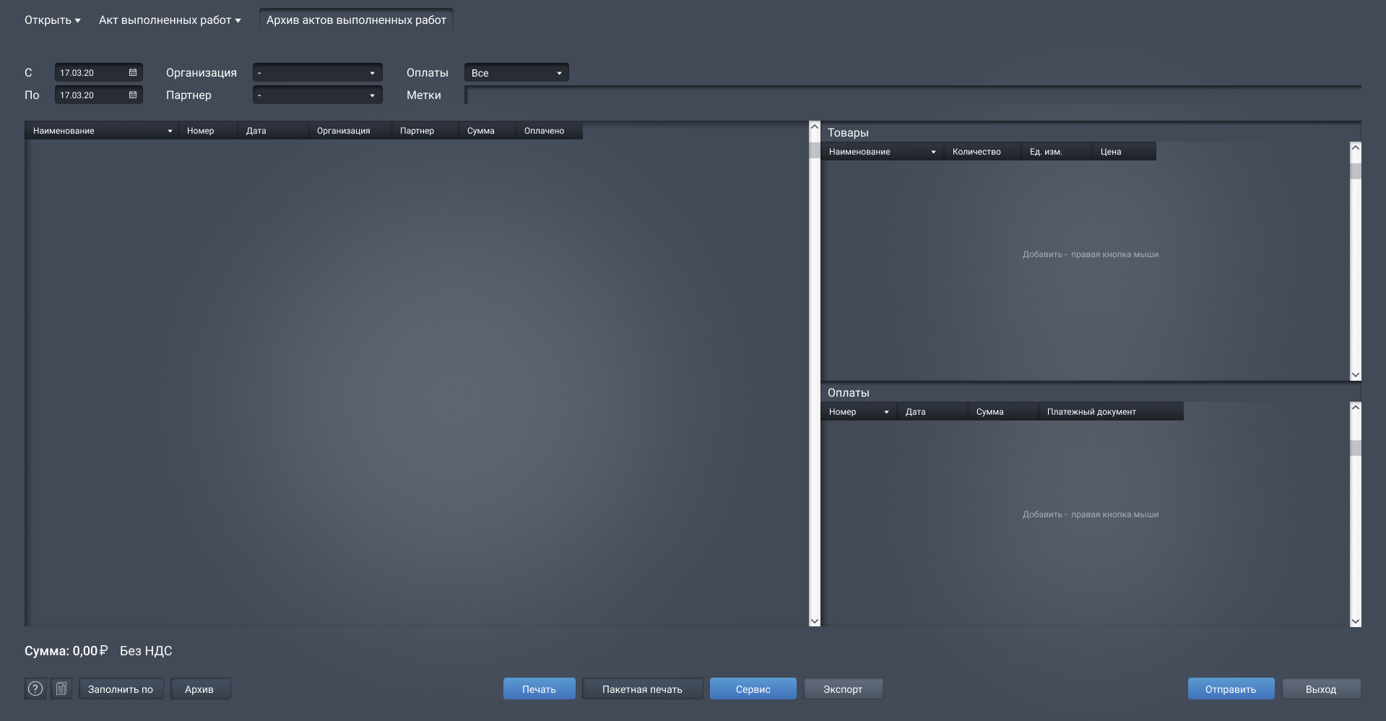The height and width of the screenshot is (721, 1386).
Task: Open the calendar picker for the "С" date
Action: 133,72
